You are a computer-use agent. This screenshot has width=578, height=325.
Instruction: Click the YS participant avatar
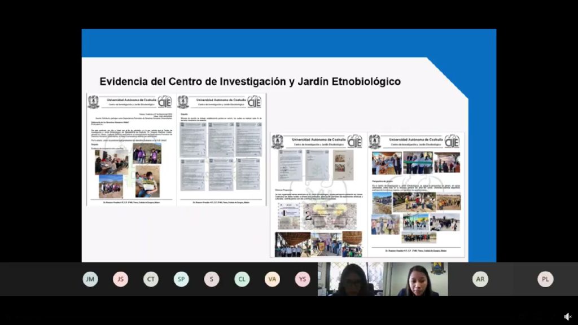point(303,279)
